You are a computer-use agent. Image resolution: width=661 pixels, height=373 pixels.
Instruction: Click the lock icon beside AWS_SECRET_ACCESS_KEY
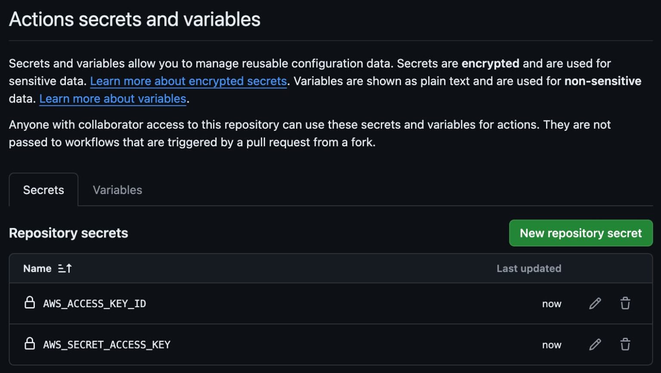pos(30,343)
